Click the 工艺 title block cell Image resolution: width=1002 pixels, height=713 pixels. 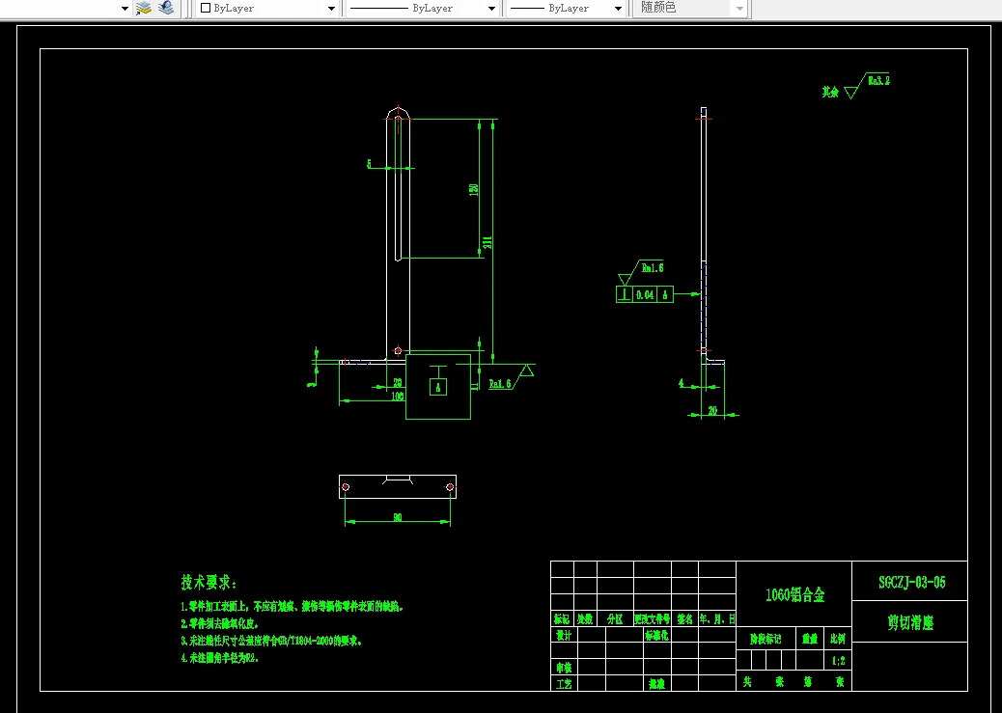[564, 684]
